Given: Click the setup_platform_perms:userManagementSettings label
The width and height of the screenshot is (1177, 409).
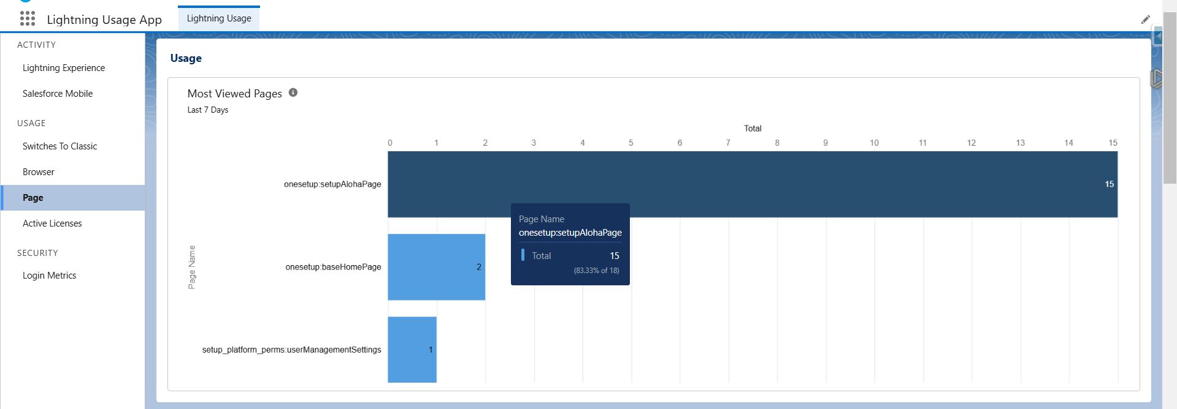Looking at the screenshot, I should click(291, 350).
